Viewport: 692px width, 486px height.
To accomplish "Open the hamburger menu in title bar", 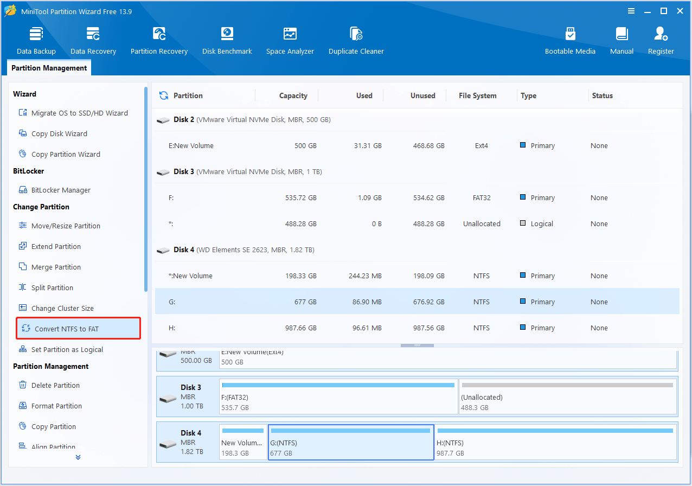I will (631, 11).
